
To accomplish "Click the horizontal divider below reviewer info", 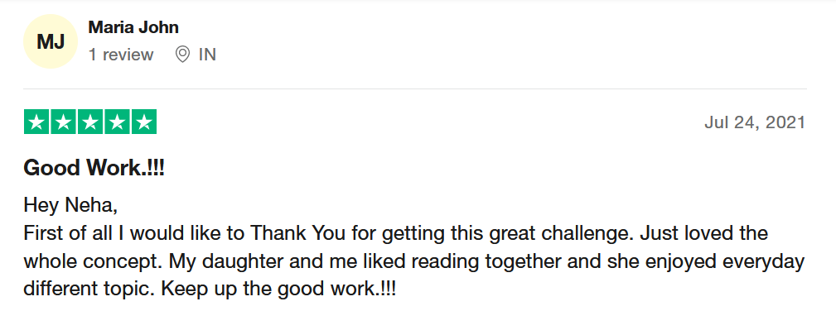I will (x=415, y=89).
